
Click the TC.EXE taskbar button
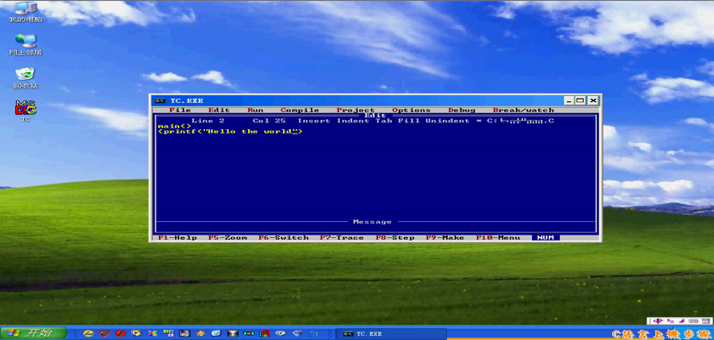pyautogui.click(x=391, y=334)
